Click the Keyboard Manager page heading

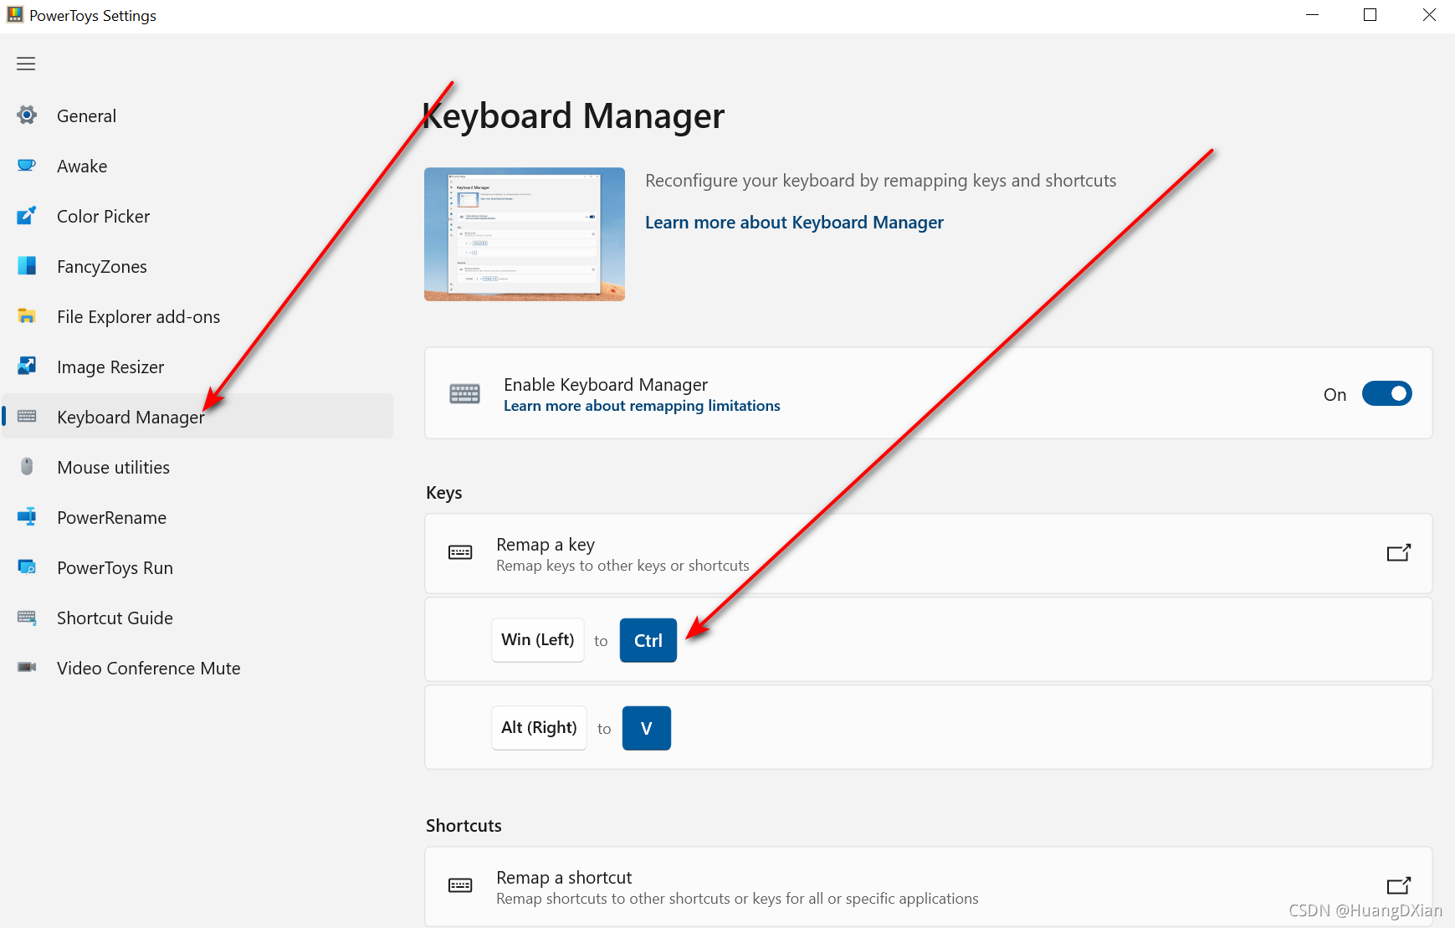coord(574,115)
